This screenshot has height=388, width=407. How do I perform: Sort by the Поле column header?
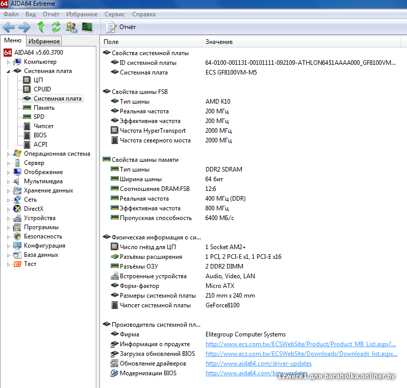[x=151, y=42]
